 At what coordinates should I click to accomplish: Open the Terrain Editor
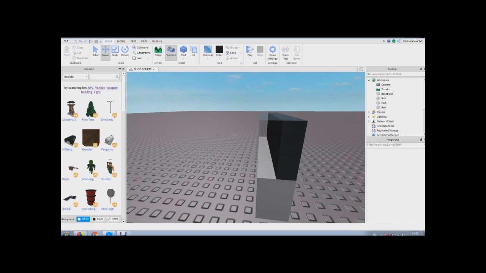[x=158, y=51]
